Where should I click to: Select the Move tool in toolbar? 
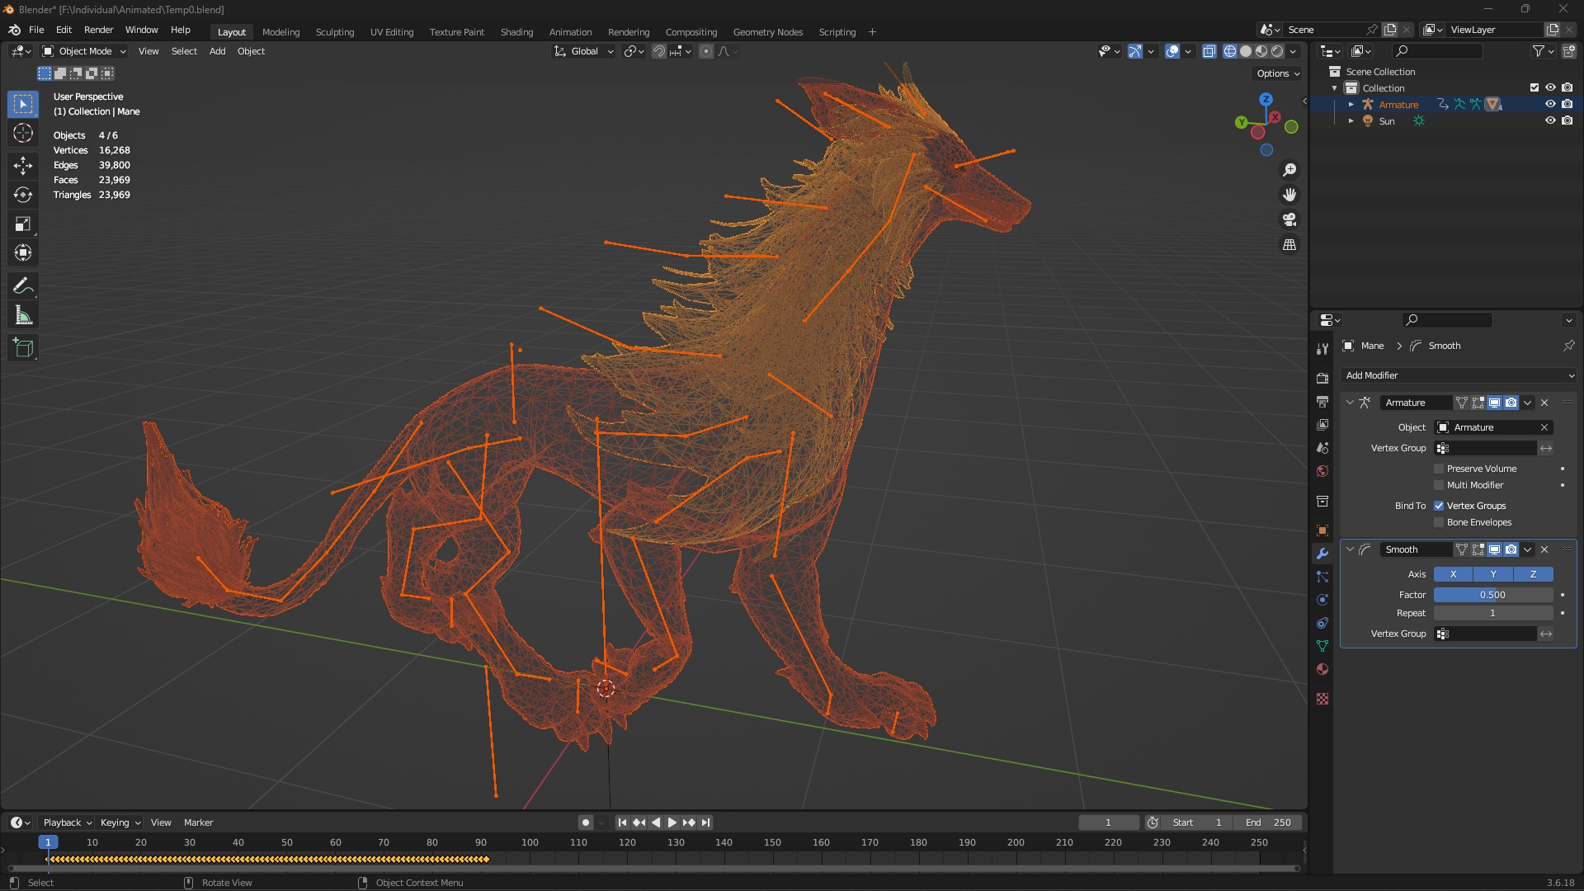[23, 165]
